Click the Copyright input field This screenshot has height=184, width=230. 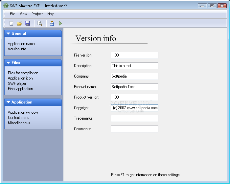(x=134, y=108)
